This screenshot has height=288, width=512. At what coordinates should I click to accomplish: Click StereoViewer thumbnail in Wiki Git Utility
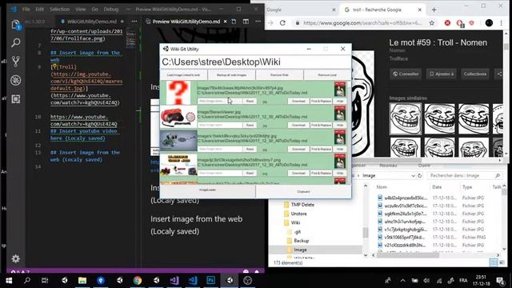[x=178, y=117]
